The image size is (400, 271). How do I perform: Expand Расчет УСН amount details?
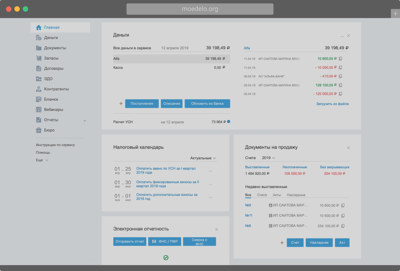pos(228,122)
